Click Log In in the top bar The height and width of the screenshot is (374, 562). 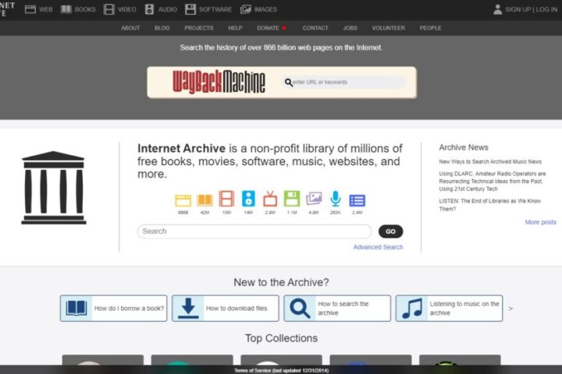(546, 9)
